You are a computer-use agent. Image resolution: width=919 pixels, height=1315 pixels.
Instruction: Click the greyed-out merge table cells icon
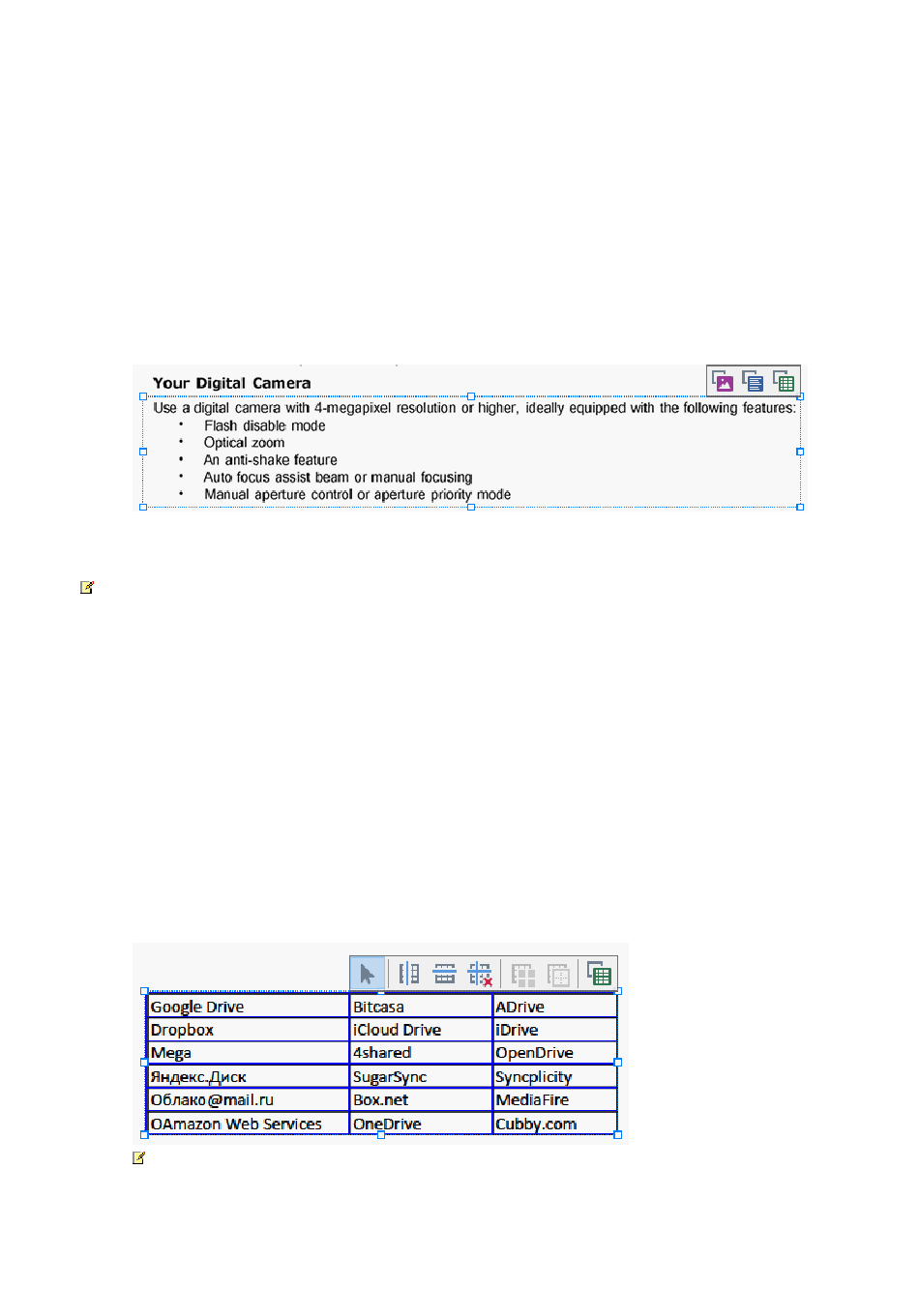(x=523, y=974)
